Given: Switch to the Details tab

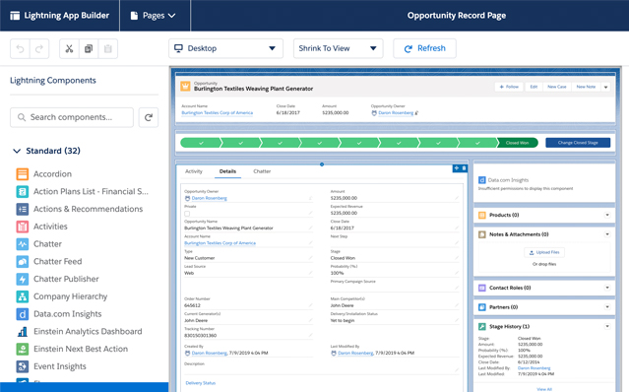Looking at the screenshot, I should pos(227,171).
